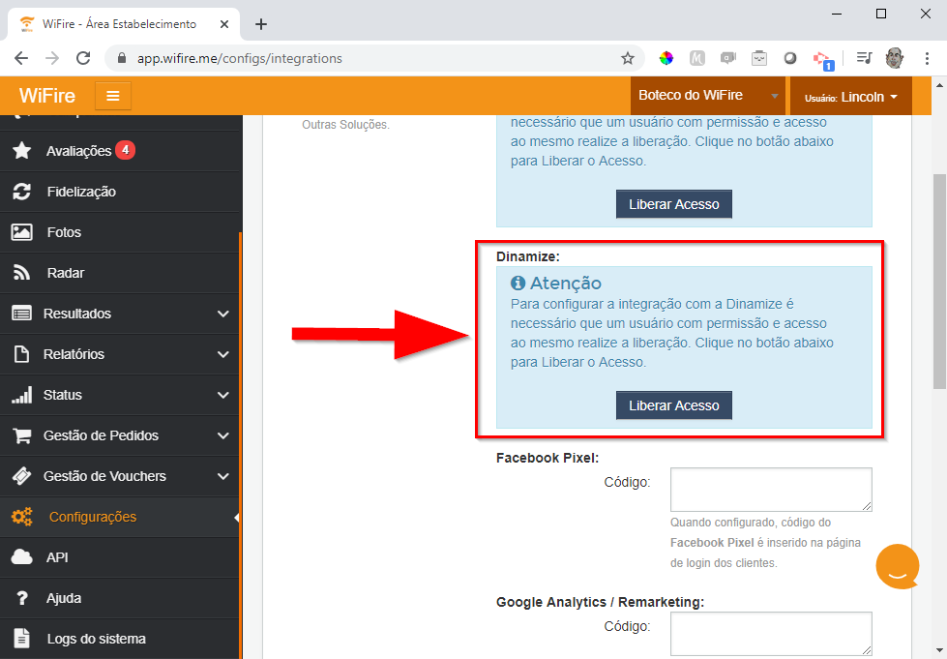Click the colorful wheel extension icon

[x=666, y=59]
